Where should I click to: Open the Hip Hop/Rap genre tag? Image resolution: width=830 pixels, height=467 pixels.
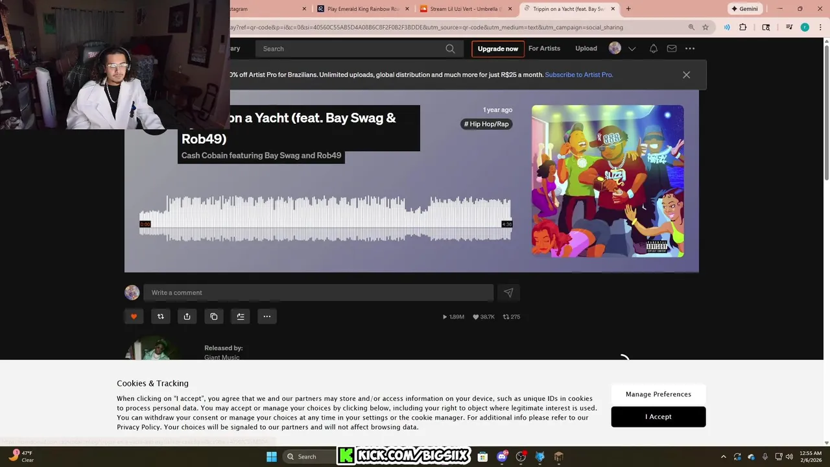[x=486, y=124]
